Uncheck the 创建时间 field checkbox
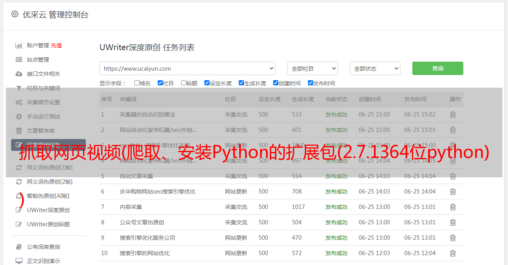Screen dimensions: 508x265 pos(276,83)
